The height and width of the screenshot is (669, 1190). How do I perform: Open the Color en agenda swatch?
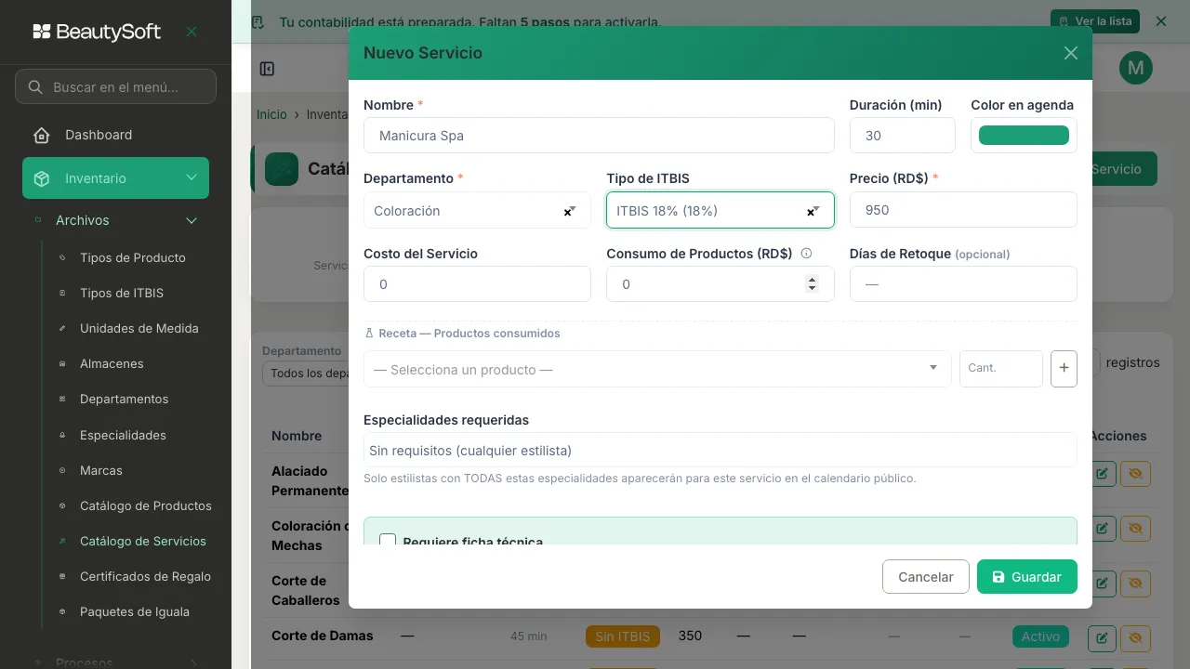(x=1024, y=136)
